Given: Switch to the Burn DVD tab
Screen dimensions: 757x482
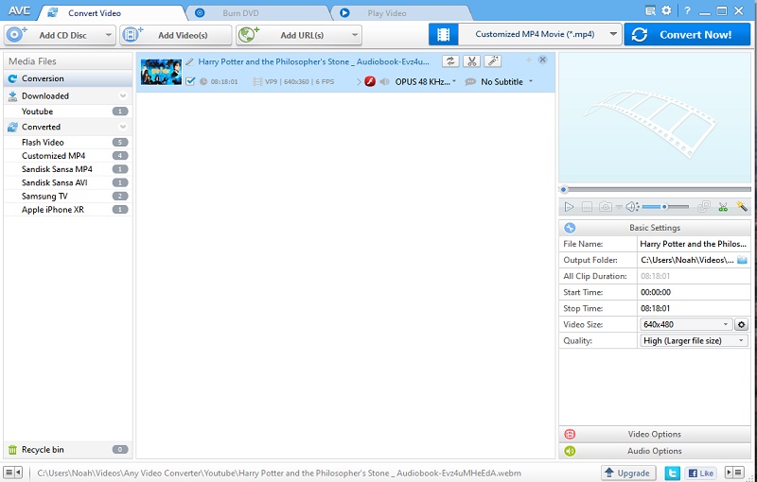Looking at the screenshot, I should (240, 13).
